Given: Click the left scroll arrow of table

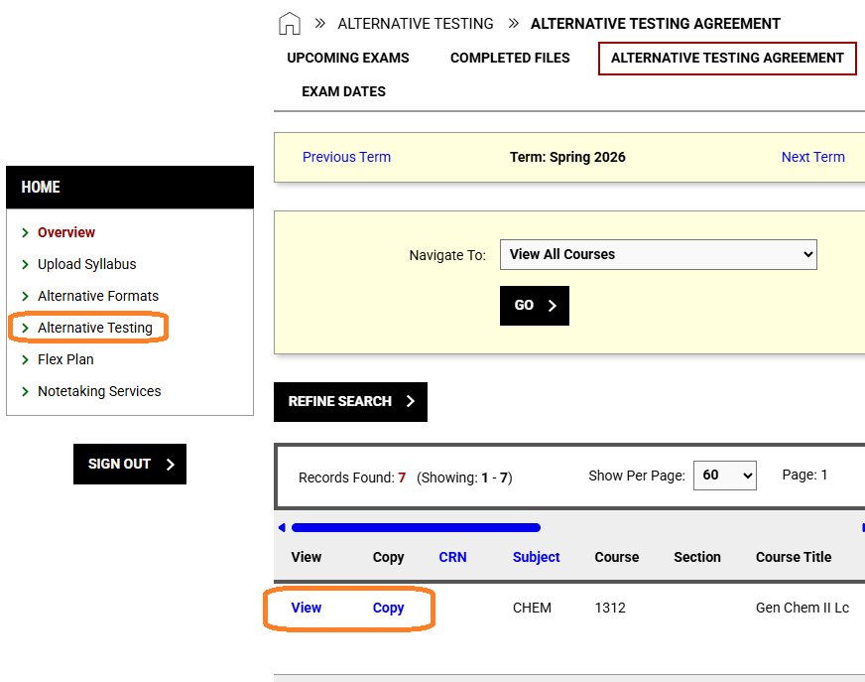Looking at the screenshot, I should click(282, 528).
